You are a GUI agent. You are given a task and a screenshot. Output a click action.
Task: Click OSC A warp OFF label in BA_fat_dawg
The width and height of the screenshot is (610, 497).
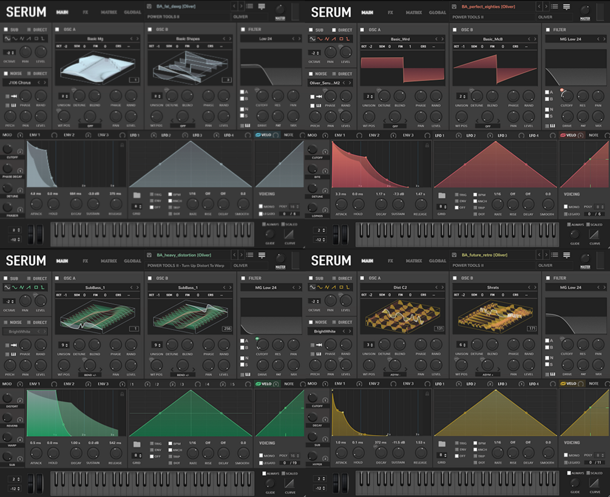point(90,126)
